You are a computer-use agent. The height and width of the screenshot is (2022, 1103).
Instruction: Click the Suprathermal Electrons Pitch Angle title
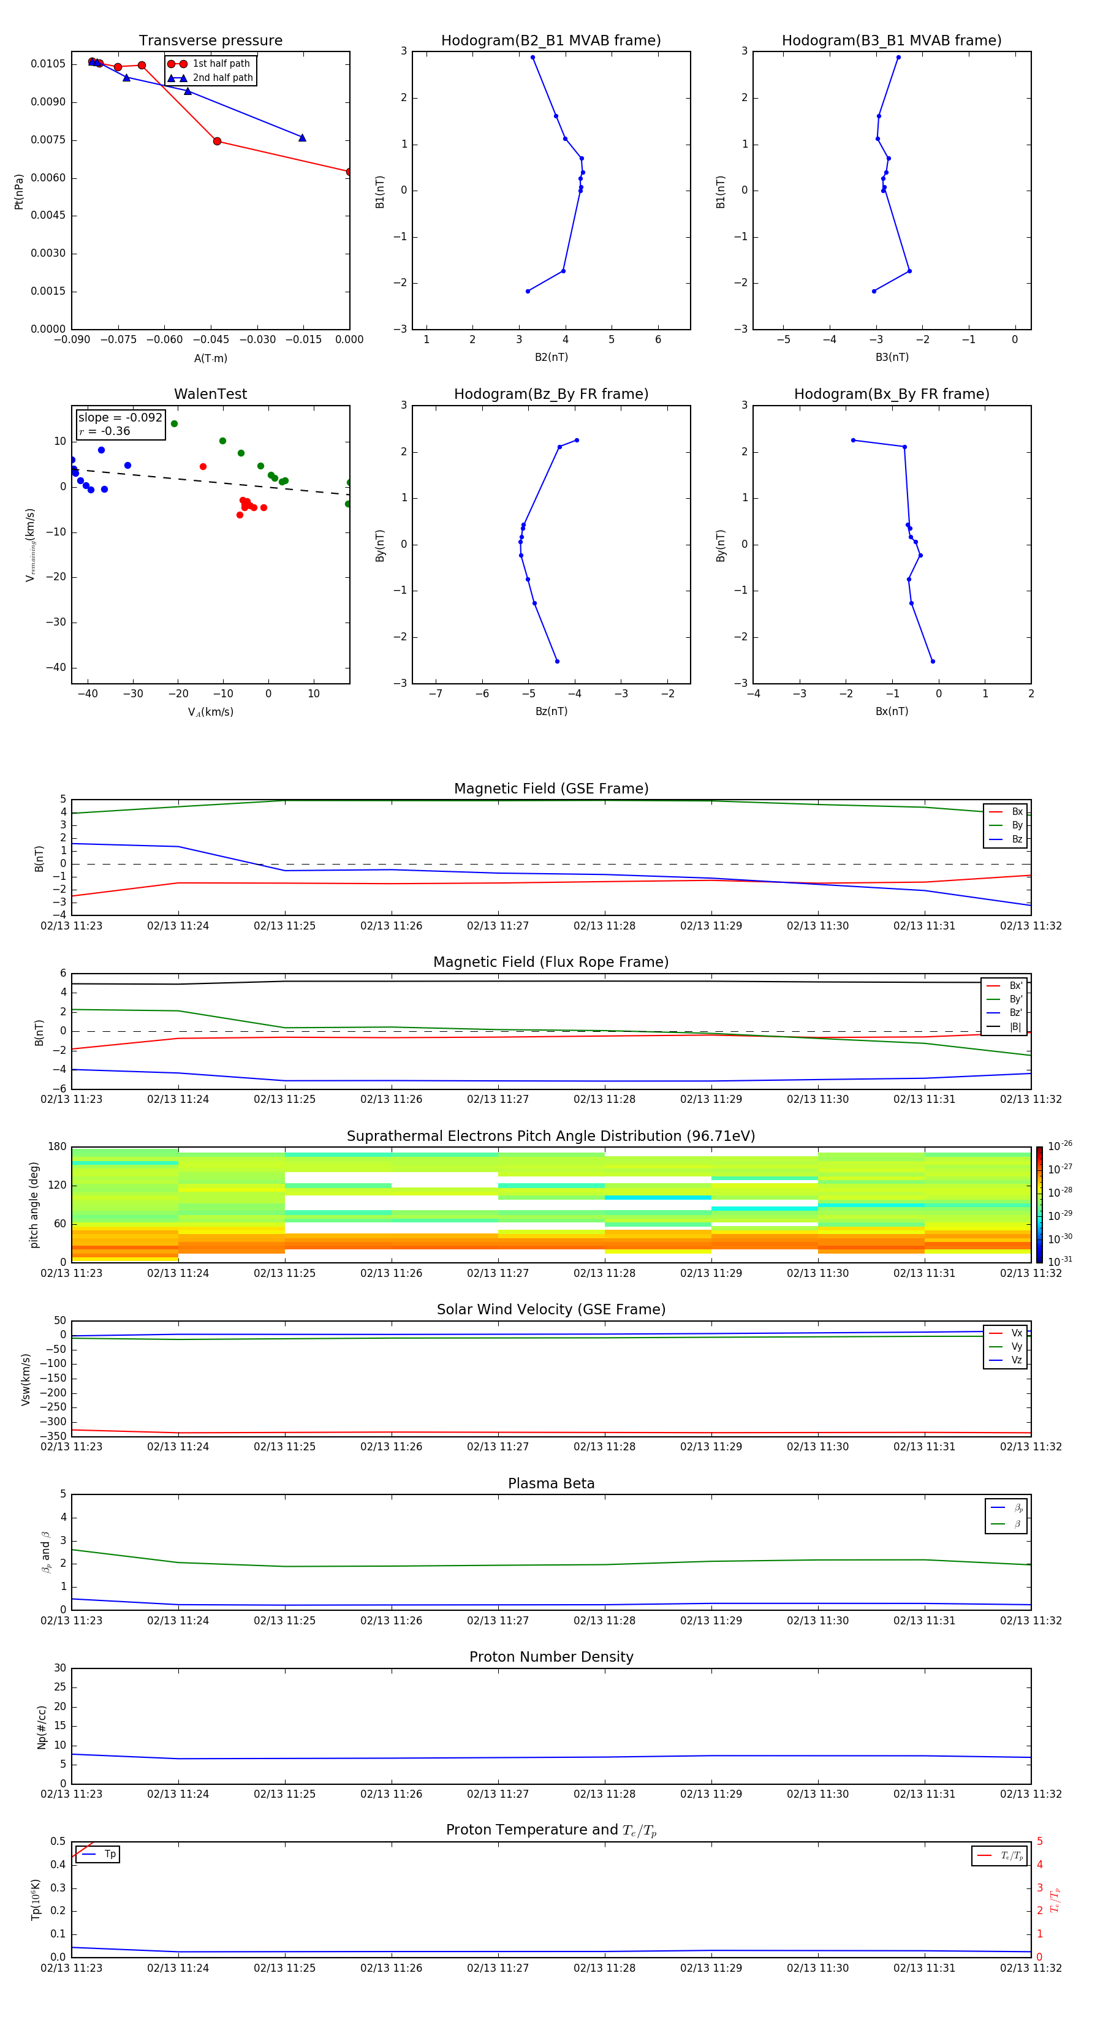pyautogui.click(x=551, y=1136)
